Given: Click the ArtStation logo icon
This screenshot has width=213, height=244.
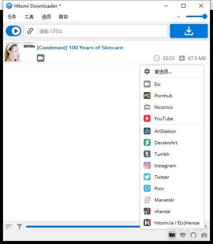Looking at the screenshot, I should (x=147, y=131).
